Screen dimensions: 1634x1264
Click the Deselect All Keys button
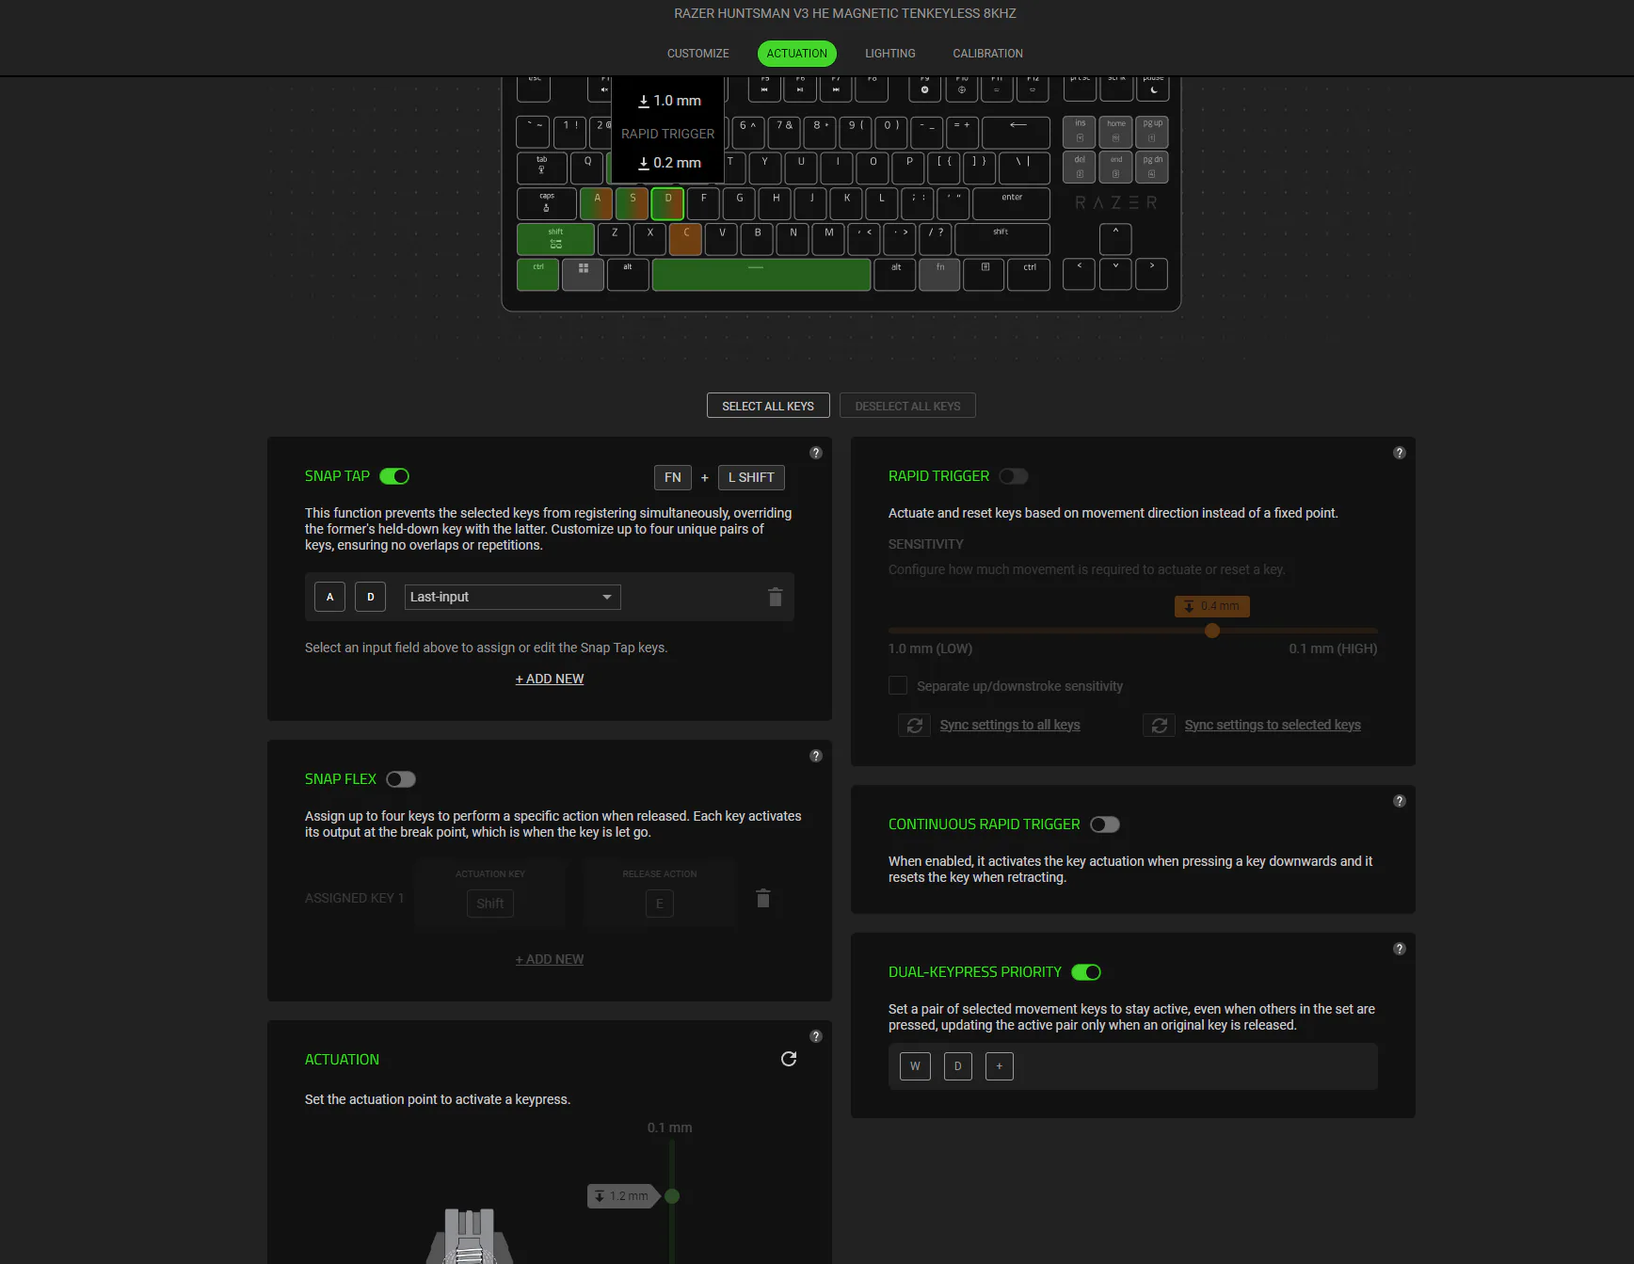point(907,406)
